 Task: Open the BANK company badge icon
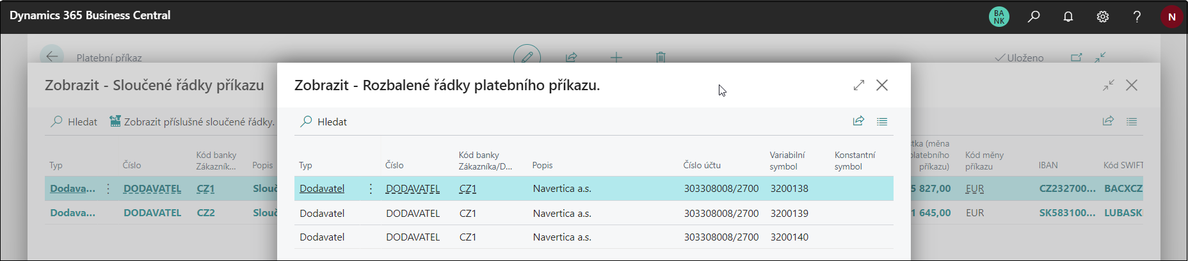pyautogui.click(x=999, y=17)
